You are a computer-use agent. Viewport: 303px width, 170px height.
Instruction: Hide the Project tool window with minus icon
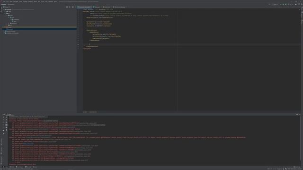pos(75,7)
